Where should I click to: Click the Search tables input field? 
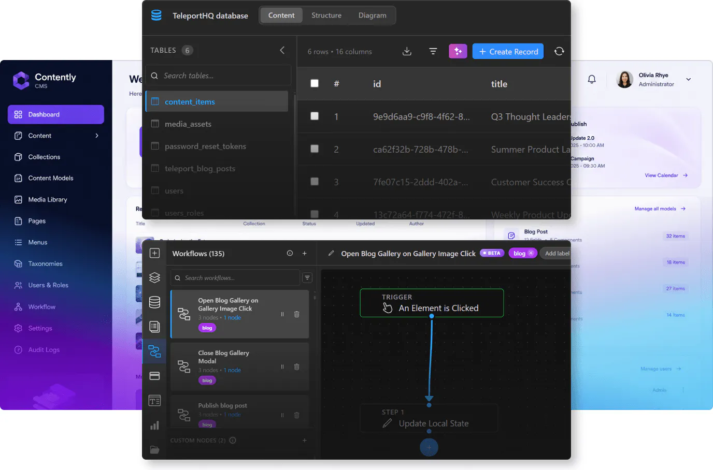218,76
